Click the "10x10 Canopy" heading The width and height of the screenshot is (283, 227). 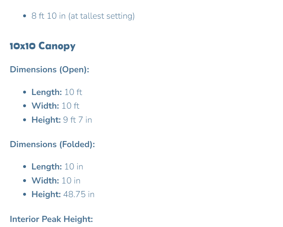click(43, 46)
